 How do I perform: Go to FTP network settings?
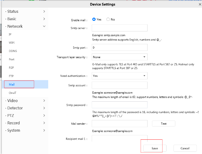11,76
